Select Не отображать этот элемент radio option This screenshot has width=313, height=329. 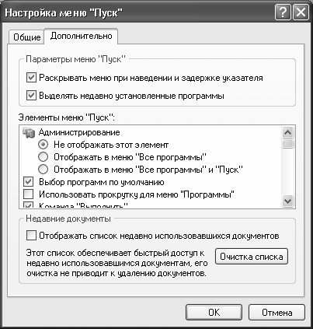tap(43, 145)
